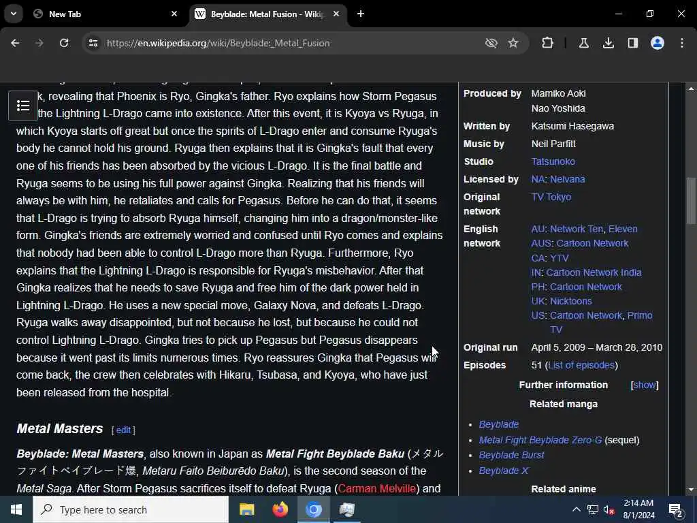Click the Nao Yoshida producer name
The height and width of the screenshot is (523, 697).
click(558, 108)
